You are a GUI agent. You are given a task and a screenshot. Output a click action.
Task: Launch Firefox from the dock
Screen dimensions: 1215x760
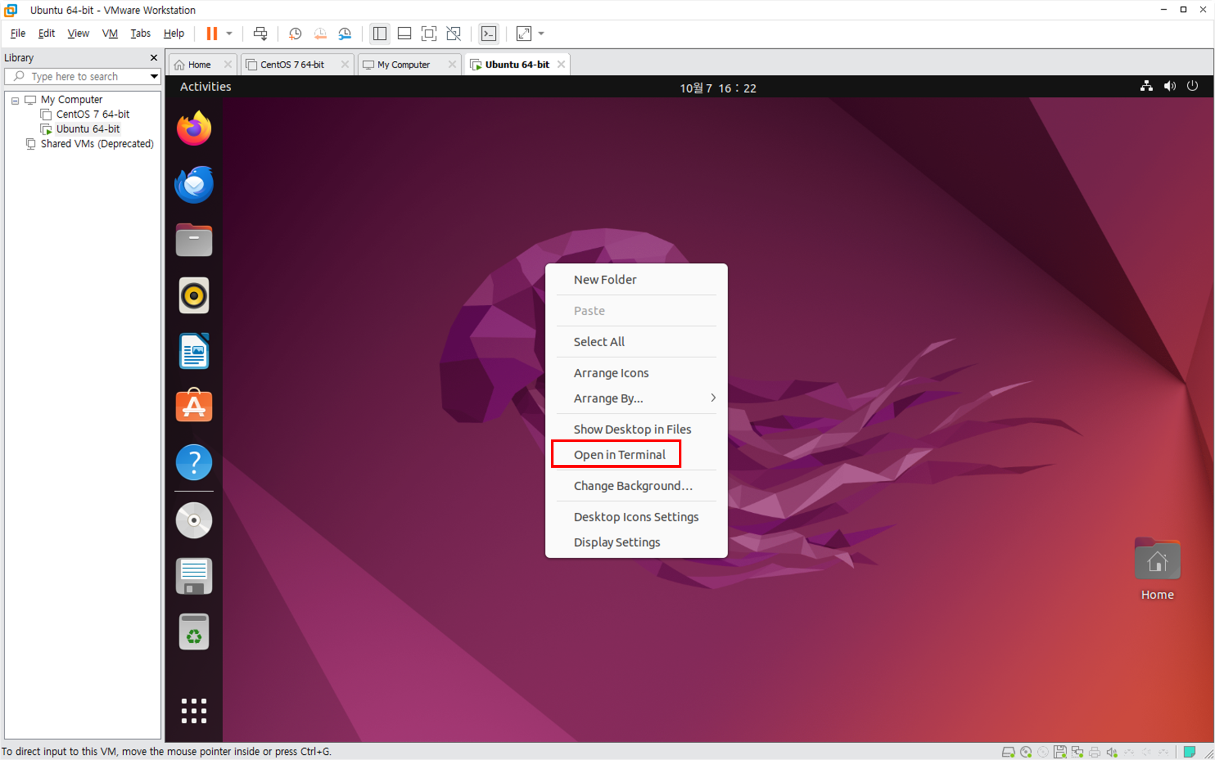click(194, 128)
